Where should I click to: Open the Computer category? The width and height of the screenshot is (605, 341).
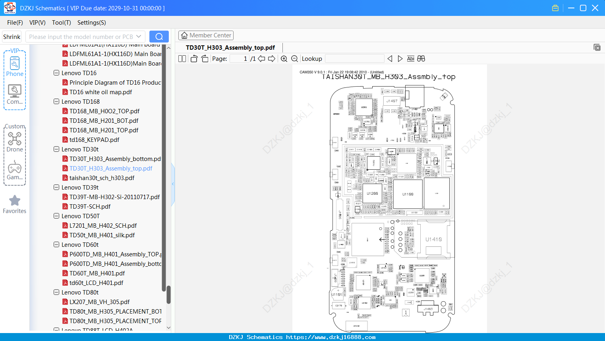15,95
